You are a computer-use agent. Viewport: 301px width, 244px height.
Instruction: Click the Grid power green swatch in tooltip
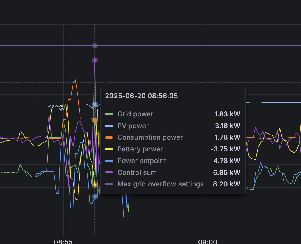(x=109, y=114)
